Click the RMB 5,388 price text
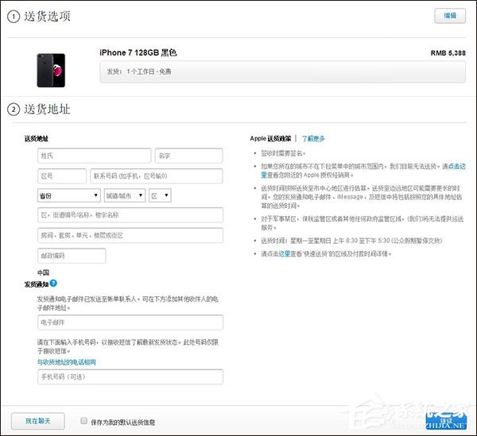Viewport: 477px width, 436px height. click(448, 53)
